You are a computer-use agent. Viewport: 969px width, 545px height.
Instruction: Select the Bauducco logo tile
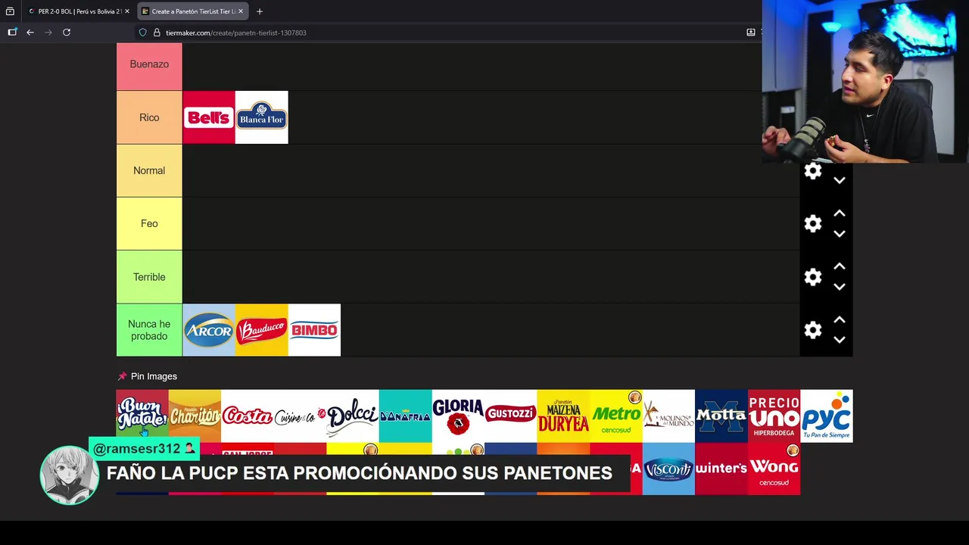(x=262, y=330)
